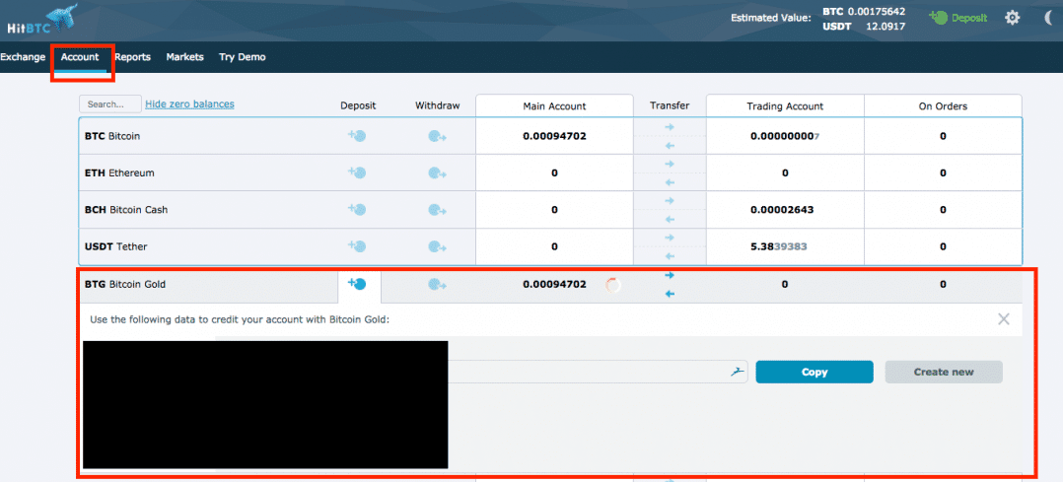Click the Create new button

click(x=944, y=372)
